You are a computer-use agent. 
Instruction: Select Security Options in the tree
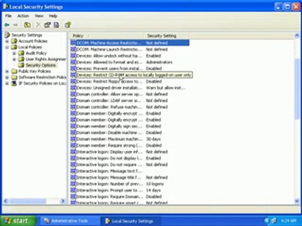[x=41, y=65]
